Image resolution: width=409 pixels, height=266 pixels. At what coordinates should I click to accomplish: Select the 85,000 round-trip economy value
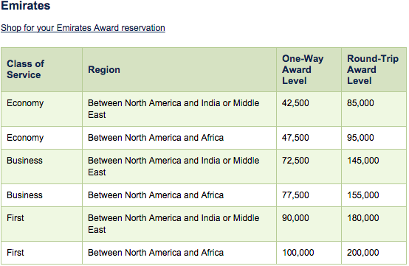pyautogui.click(x=360, y=103)
